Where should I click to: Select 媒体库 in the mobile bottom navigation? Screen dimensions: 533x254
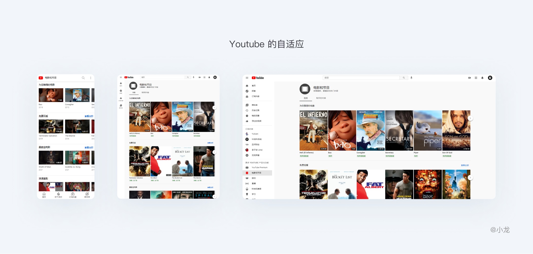pyautogui.click(x=87, y=195)
